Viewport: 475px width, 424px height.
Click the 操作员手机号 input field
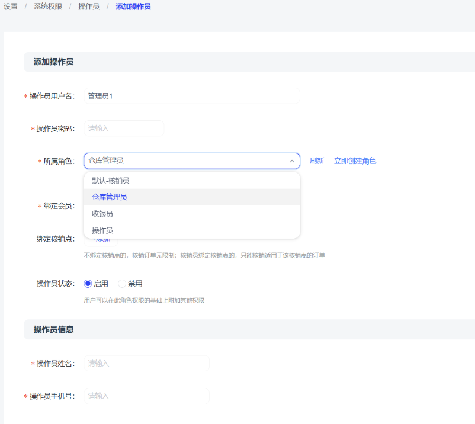146,396
